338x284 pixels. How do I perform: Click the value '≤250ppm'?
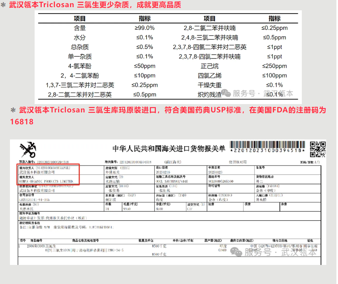[274, 66]
